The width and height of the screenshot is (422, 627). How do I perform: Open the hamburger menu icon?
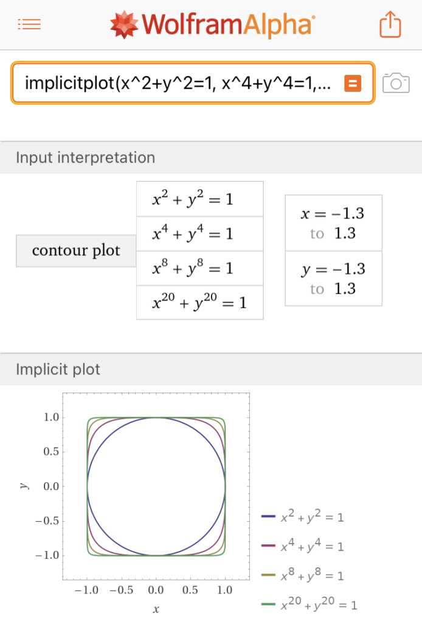(x=29, y=24)
